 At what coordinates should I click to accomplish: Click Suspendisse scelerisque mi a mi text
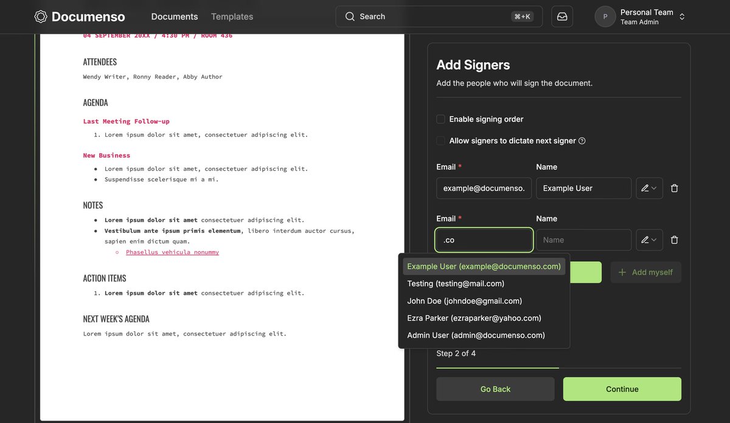pyautogui.click(x=161, y=180)
